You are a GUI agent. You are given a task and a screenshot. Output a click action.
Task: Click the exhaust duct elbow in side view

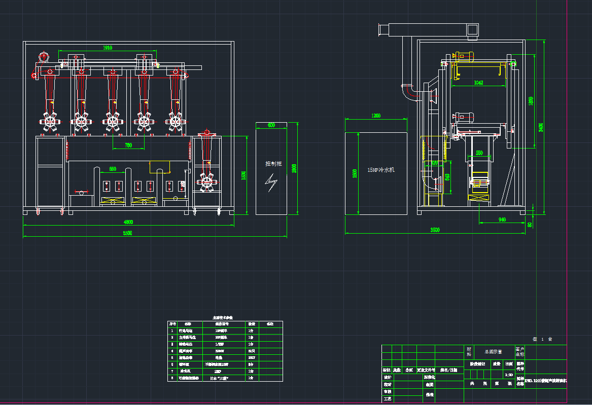(x=408, y=93)
